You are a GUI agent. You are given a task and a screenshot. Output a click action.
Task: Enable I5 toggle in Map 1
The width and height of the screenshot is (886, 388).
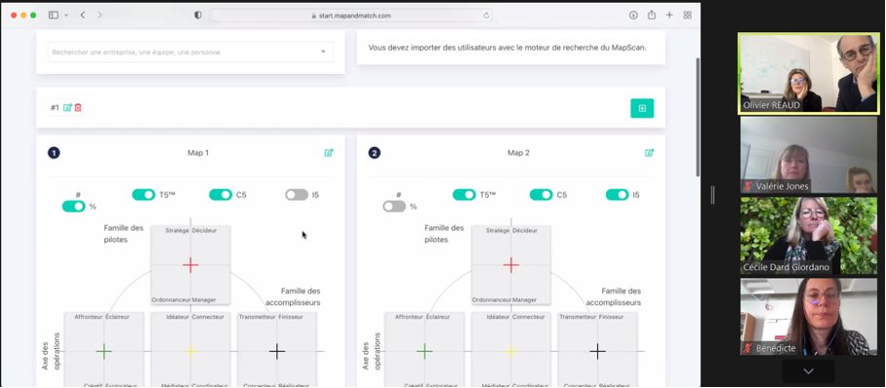click(x=297, y=194)
